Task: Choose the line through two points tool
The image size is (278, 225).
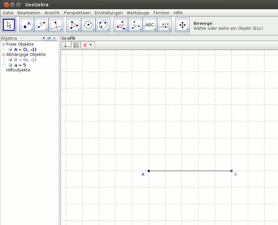Action: click(x=41, y=25)
